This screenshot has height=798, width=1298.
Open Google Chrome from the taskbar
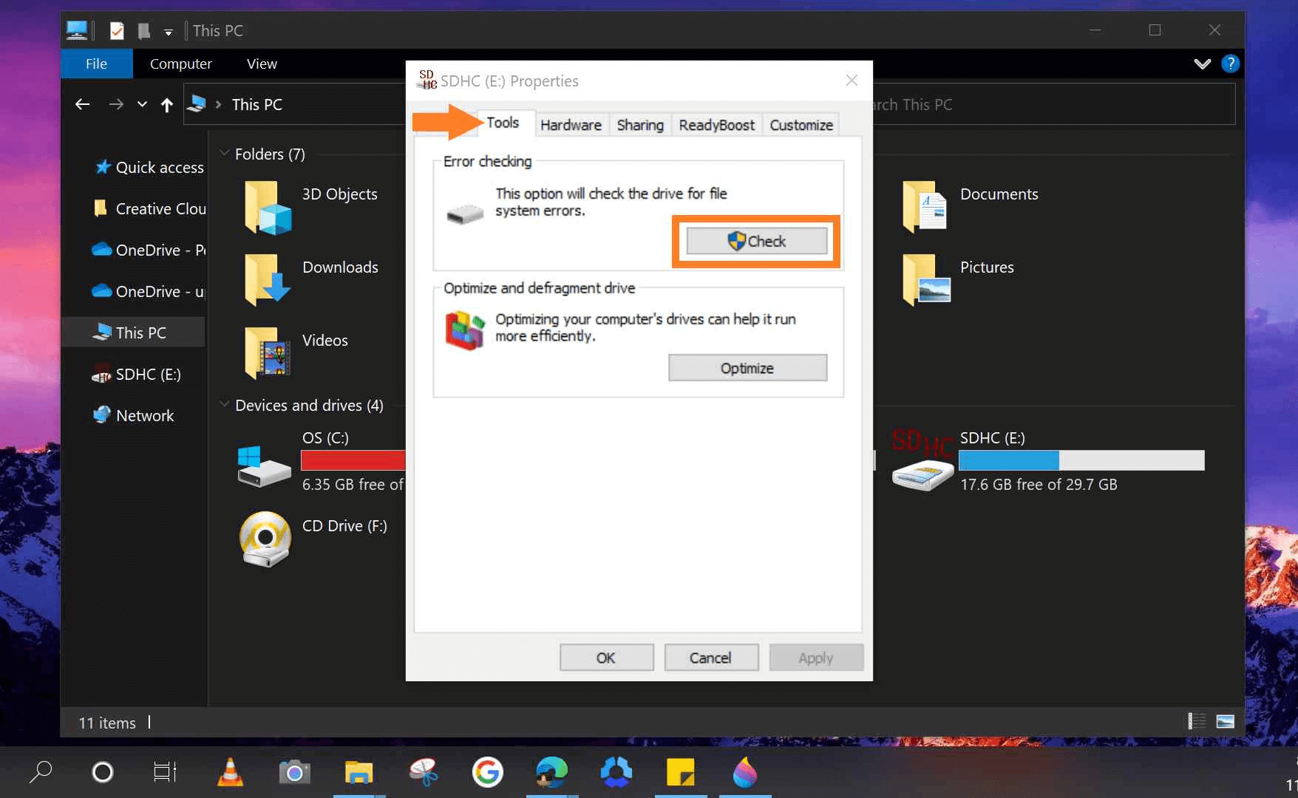coord(487,772)
